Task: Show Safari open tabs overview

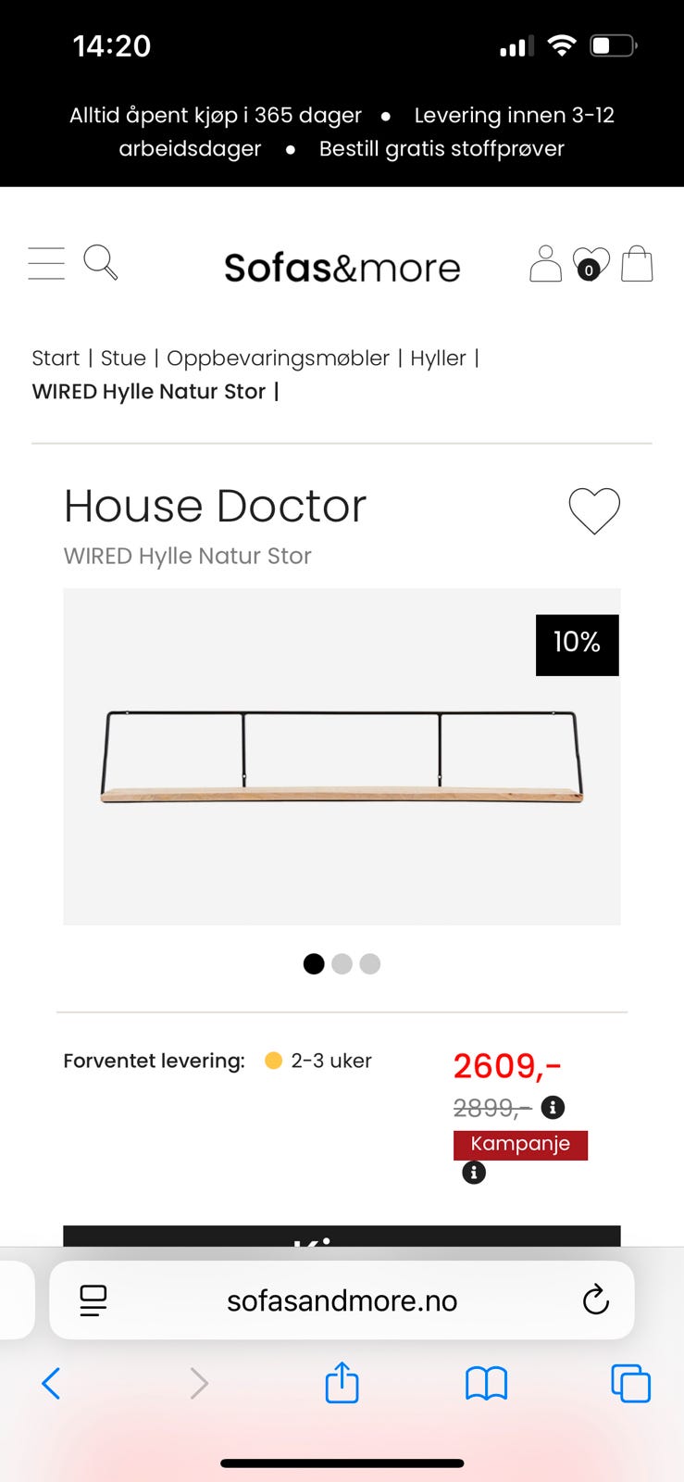Action: pos(630,1384)
